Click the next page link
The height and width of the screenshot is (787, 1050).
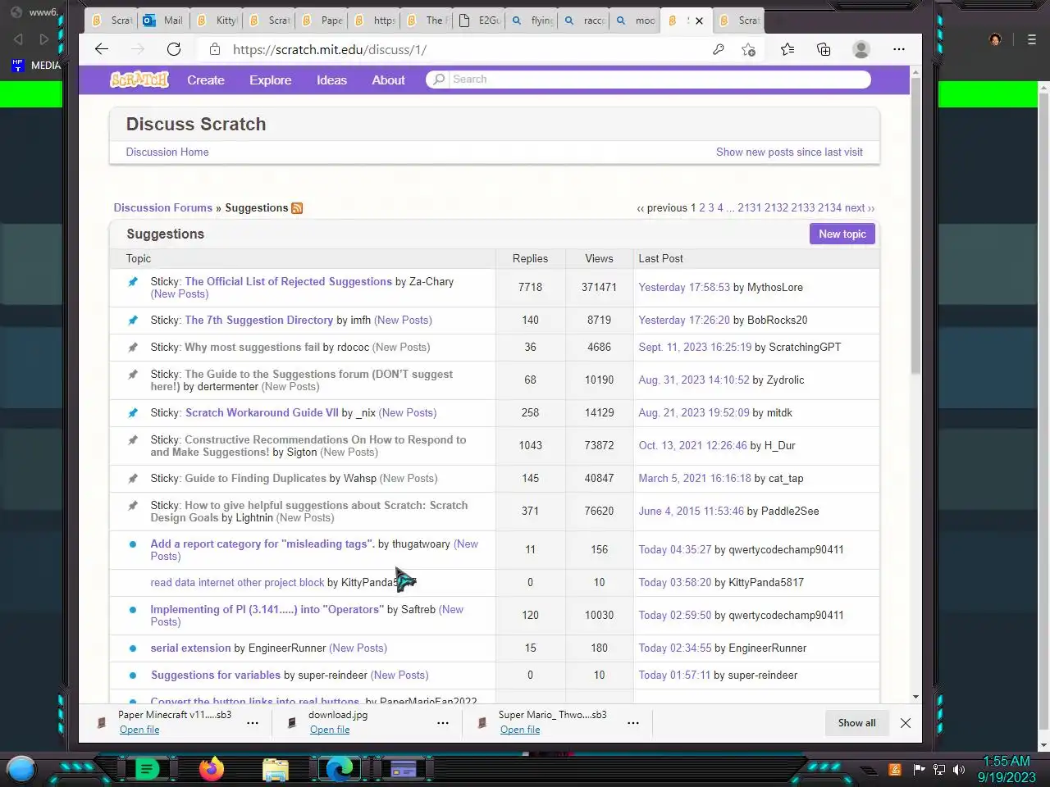(860, 207)
